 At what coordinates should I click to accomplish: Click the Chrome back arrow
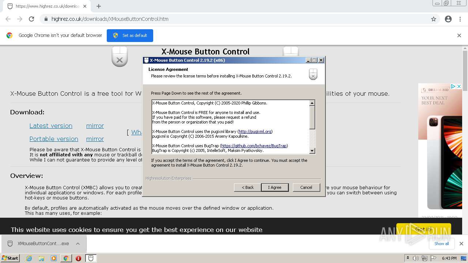(8, 19)
